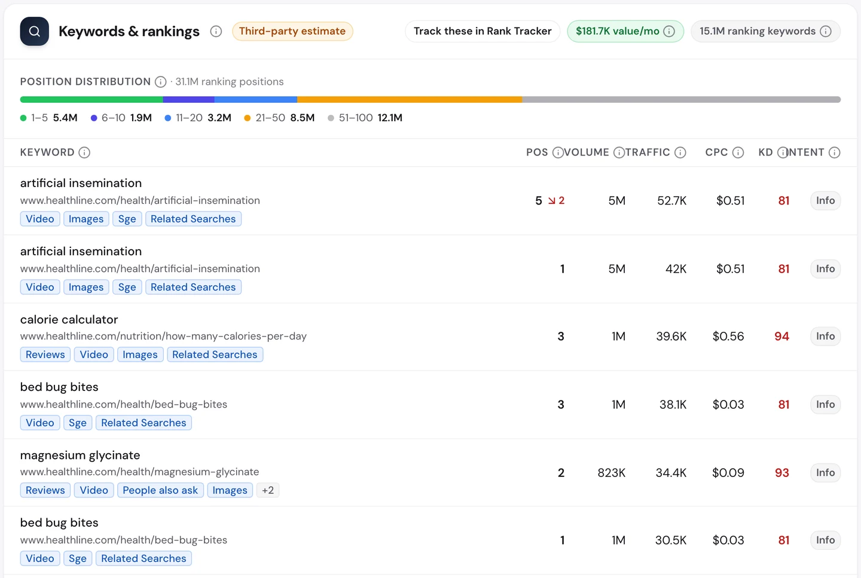
Task: Click Info intent badge in 38.1K traffic row
Action: point(825,405)
